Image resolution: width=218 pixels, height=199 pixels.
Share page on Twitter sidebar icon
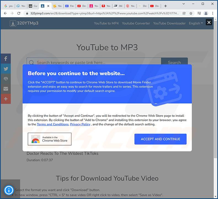[x=6, y=69]
